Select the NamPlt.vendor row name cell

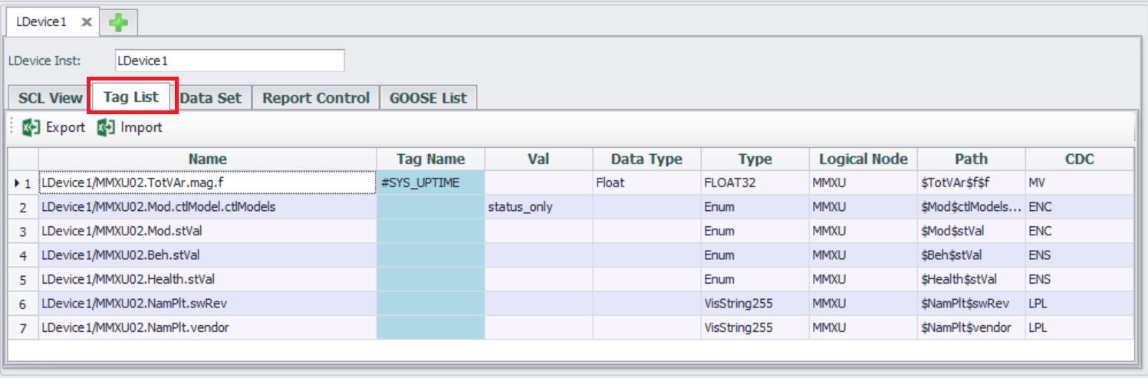(x=207, y=328)
